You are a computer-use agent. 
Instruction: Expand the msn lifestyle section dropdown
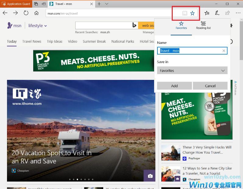pos(37,26)
